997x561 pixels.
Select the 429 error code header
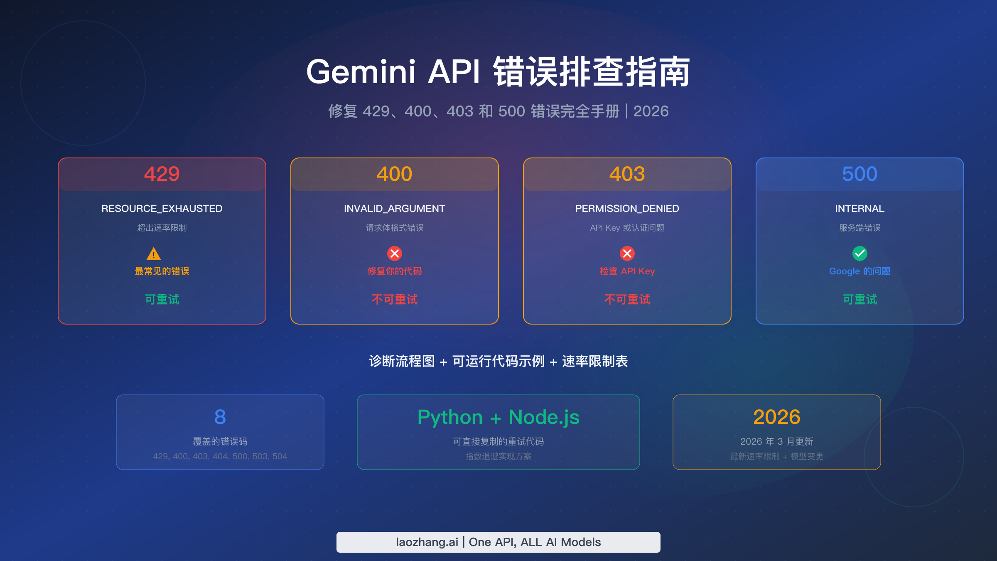click(x=161, y=175)
